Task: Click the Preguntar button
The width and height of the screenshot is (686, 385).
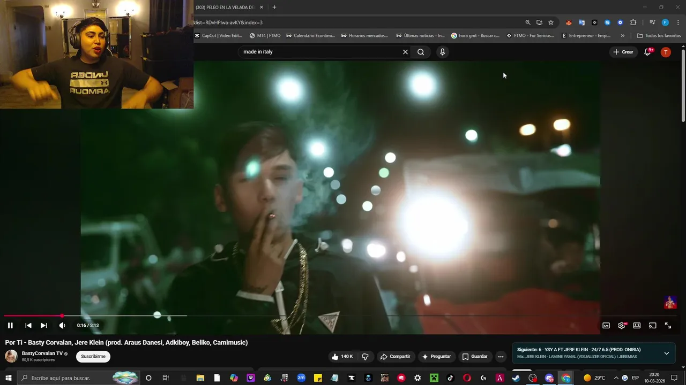Action: tap(436, 357)
